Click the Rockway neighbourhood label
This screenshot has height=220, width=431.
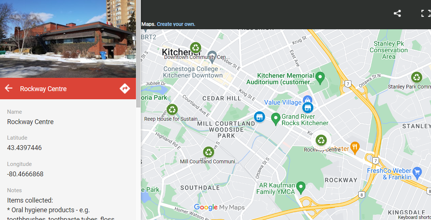click(341, 180)
